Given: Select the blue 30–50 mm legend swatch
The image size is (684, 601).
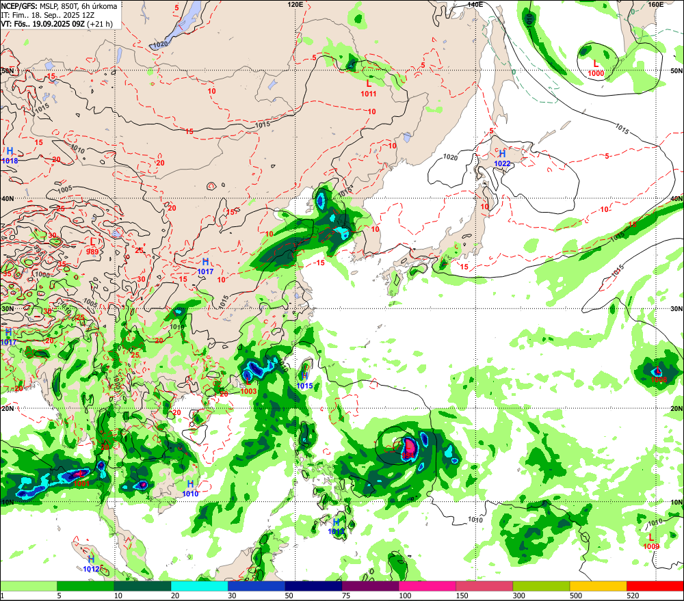Looking at the screenshot, I should coord(256,586).
